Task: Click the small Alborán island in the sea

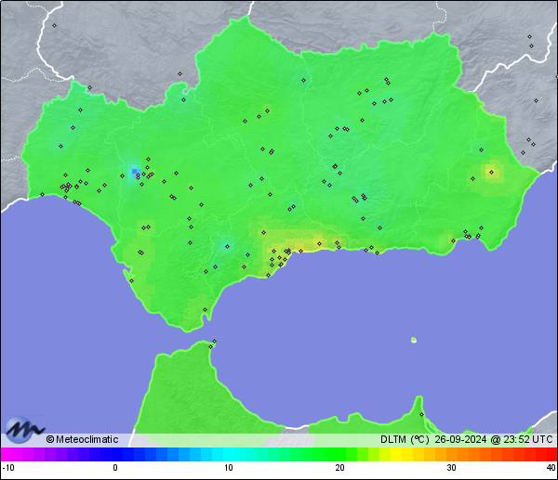Action: 414,340
